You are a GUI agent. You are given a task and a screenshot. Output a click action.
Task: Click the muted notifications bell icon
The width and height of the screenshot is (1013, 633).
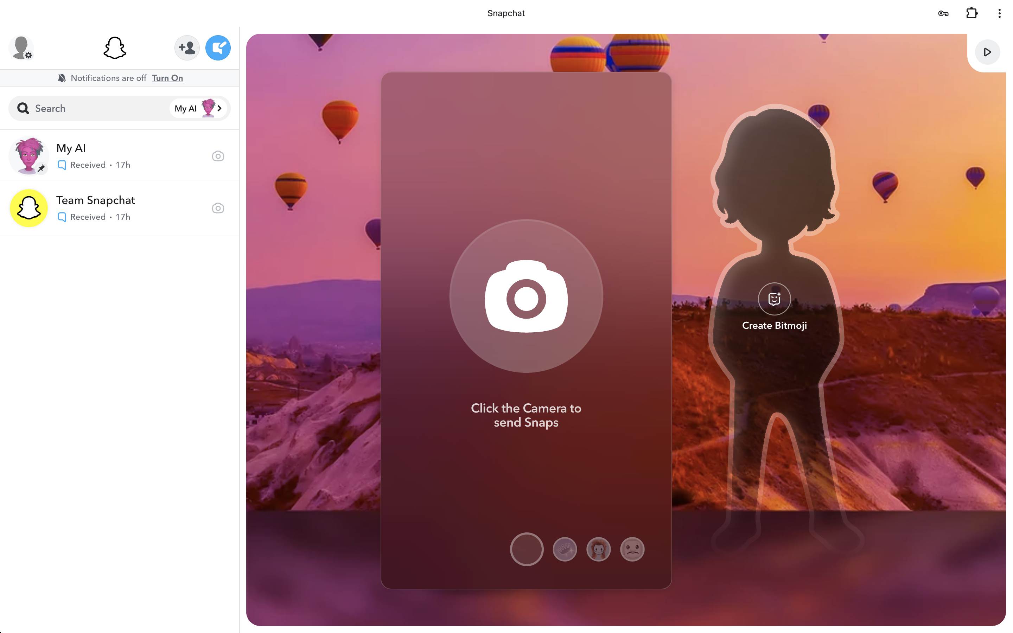[62, 78]
